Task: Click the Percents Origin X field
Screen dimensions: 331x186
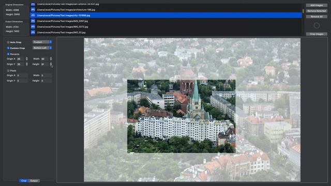Action: coord(21,59)
